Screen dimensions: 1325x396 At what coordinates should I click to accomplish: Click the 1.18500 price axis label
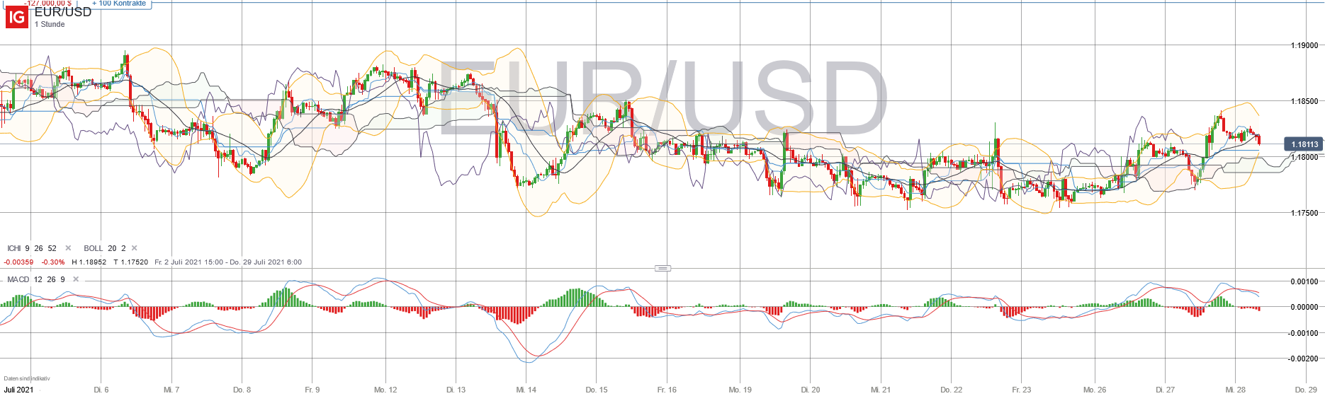tap(1304, 101)
